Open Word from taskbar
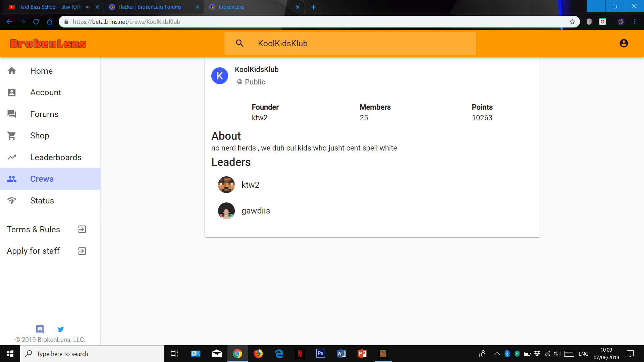The height and width of the screenshot is (362, 644). point(341,354)
